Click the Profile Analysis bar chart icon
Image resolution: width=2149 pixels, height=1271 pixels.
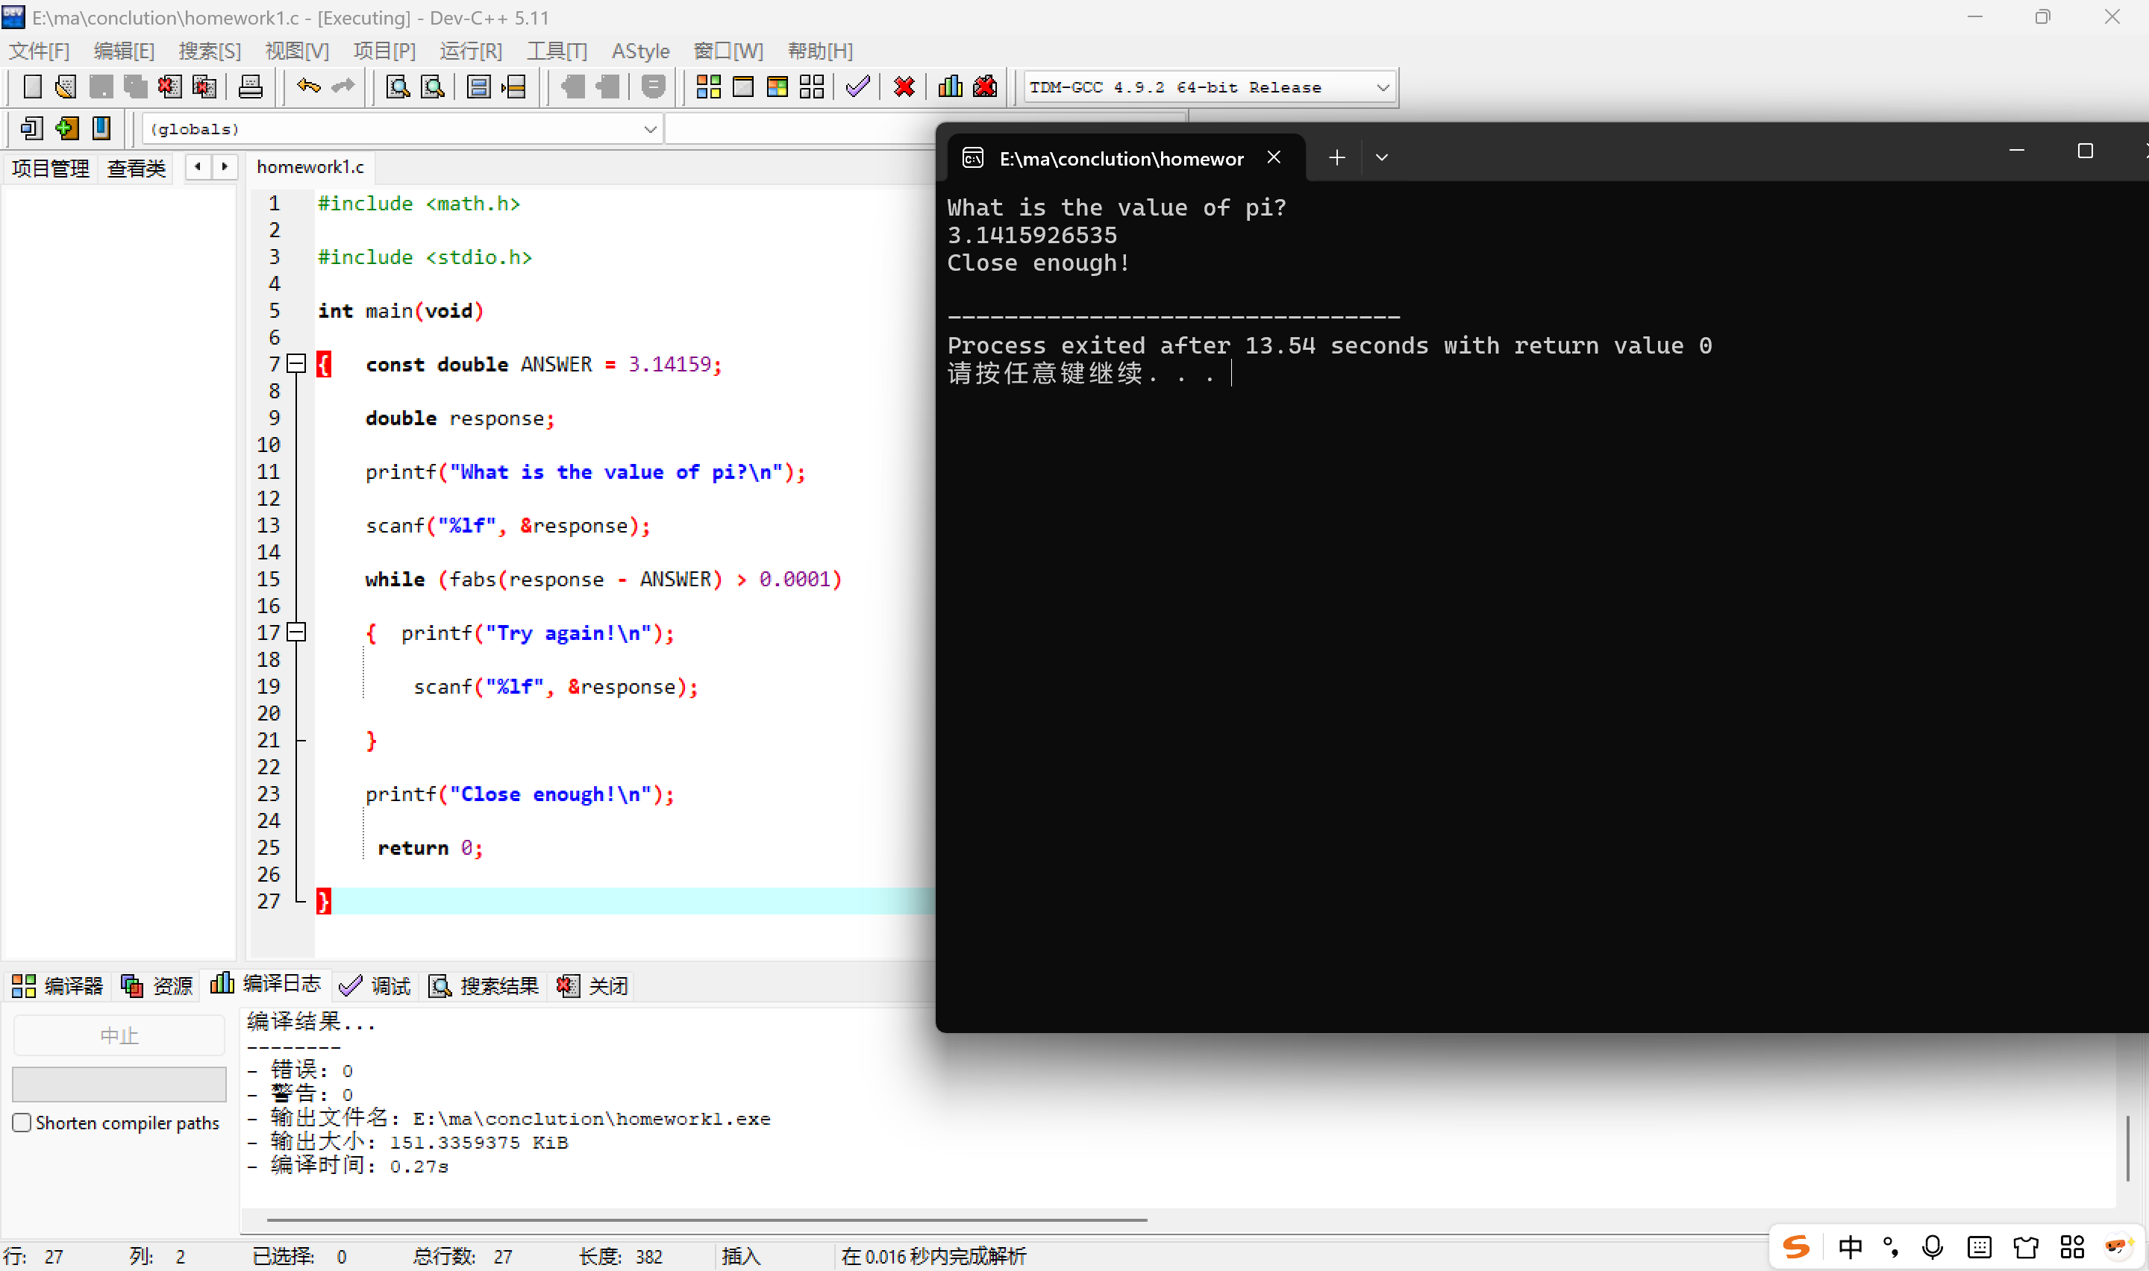pos(950,87)
